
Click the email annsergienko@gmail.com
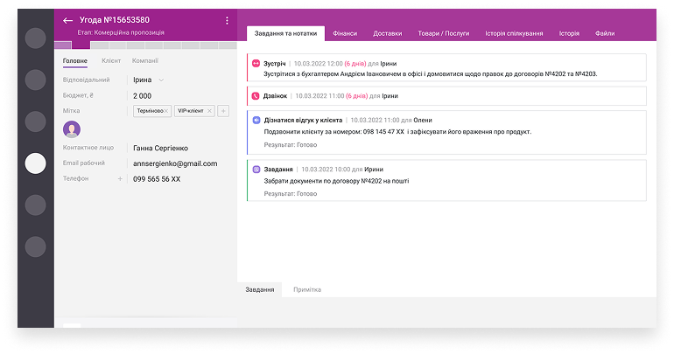point(175,163)
